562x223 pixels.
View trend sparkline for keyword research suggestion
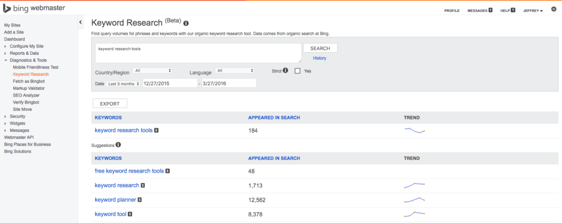(x=415, y=185)
